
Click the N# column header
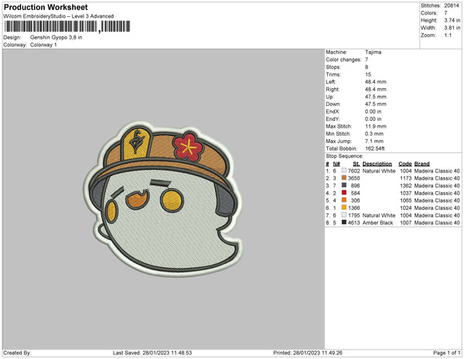pos(336,164)
